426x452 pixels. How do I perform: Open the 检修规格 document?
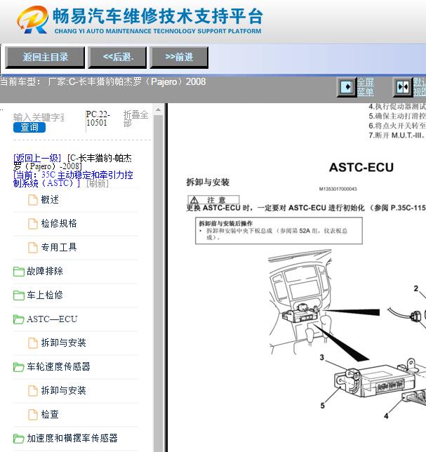(x=59, y=223)
